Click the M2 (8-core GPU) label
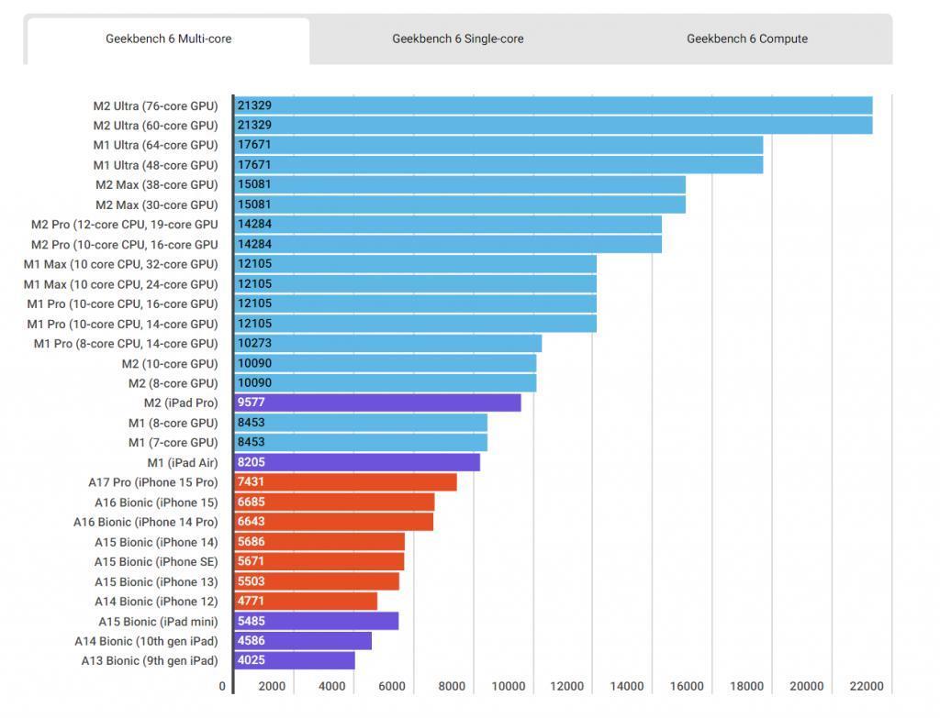 tap(173, 383)
